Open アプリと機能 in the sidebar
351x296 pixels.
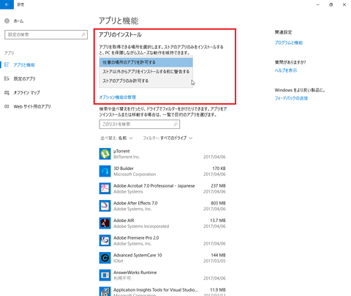pos(24,65)
